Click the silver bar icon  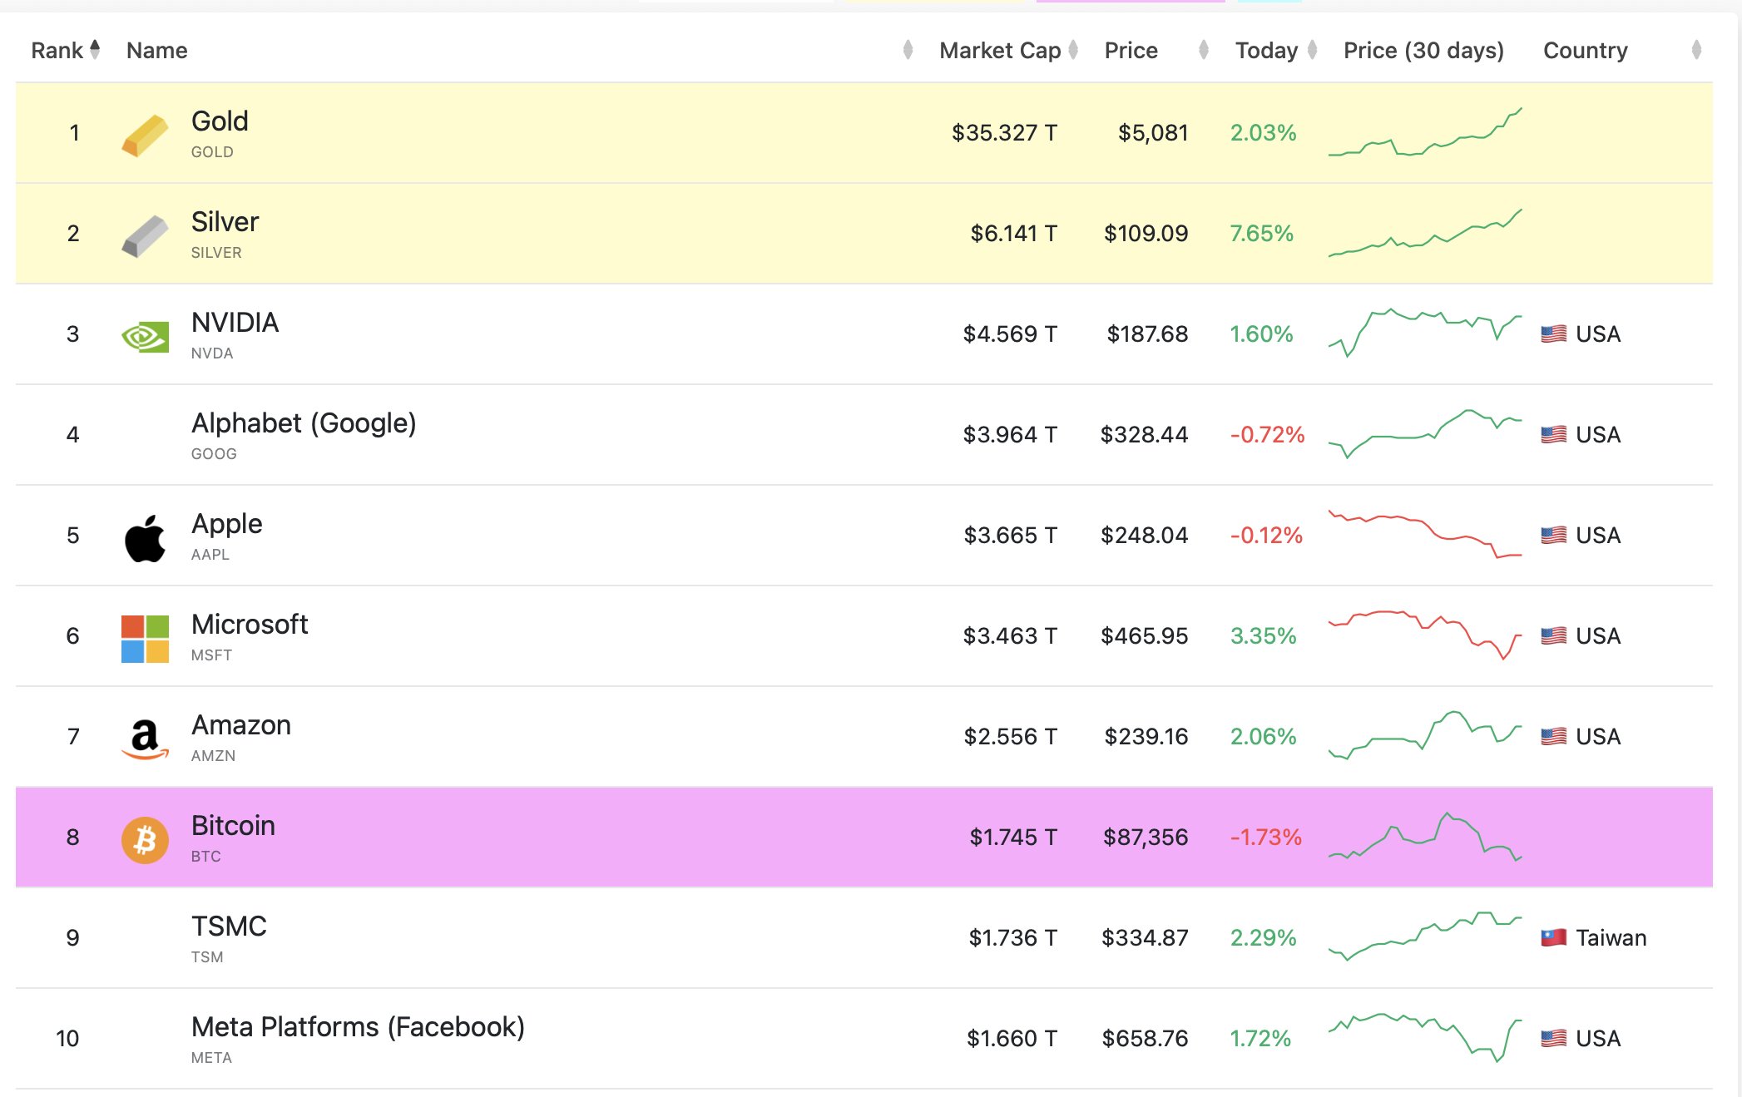click(145, 235)
